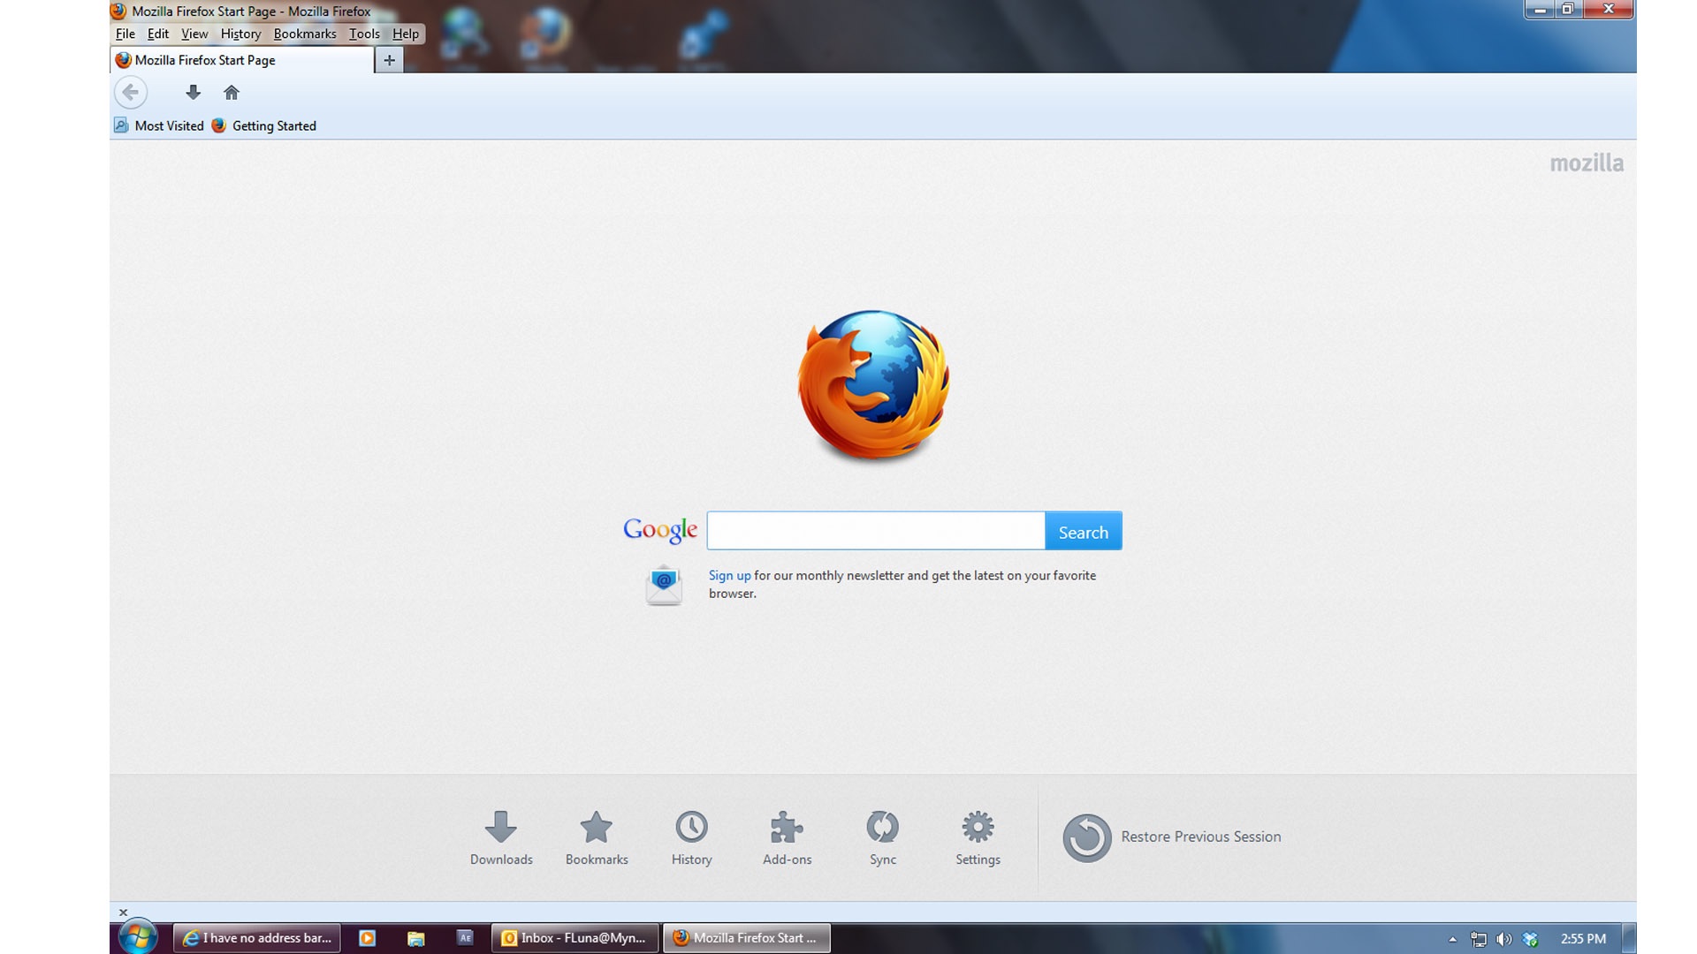Open History using the clock icon
Image resolution: width=1697 pixels, height=954 pixels.
tap(691, 837)
